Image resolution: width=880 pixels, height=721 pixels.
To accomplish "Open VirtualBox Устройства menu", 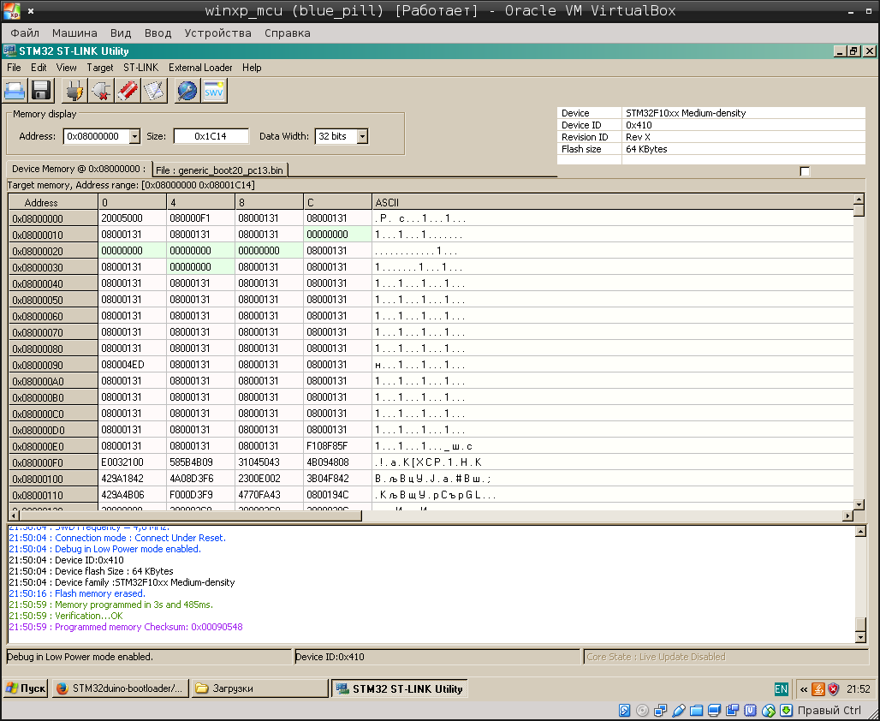I will [217, 33].
